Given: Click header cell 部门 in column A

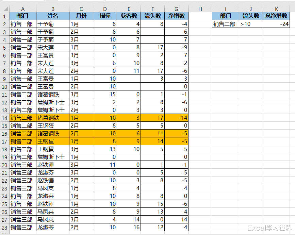Looking at the screenshot, I should click(23, 16).
